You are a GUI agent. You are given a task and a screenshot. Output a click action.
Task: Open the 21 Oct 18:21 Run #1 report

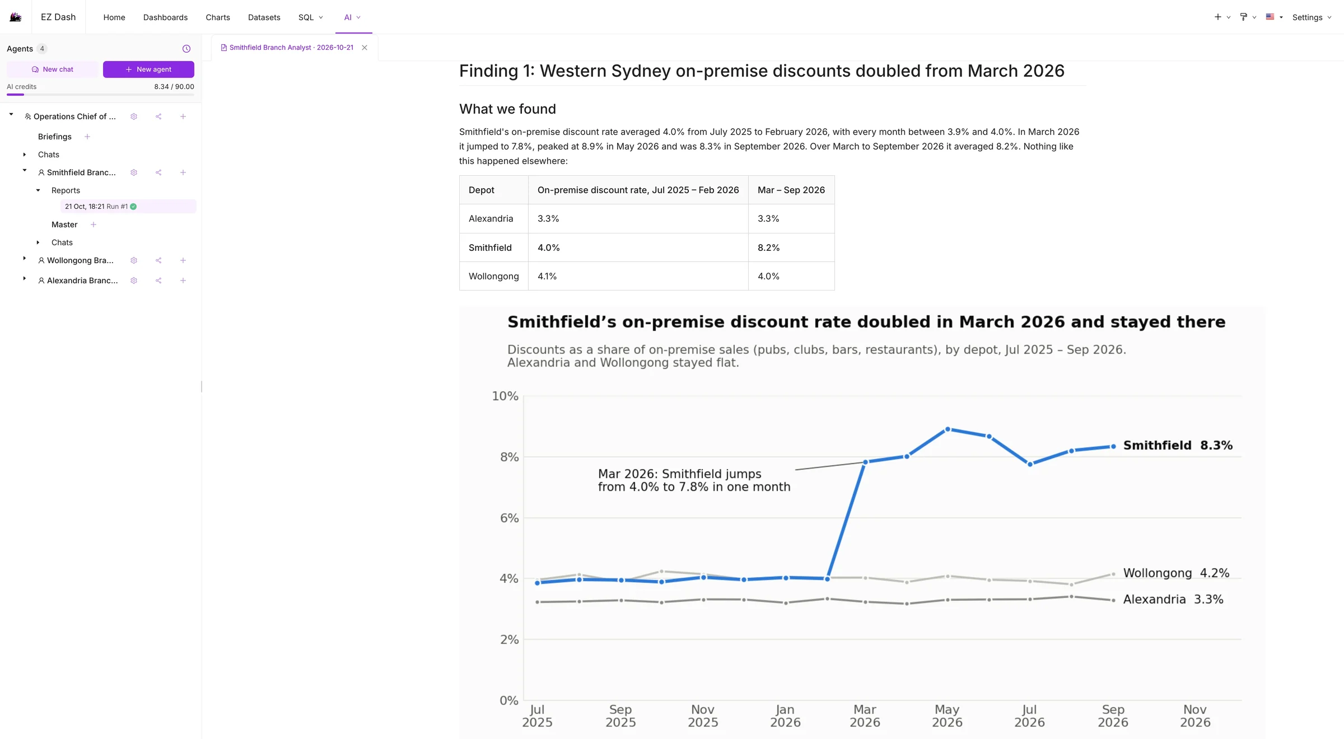pyautogui.click(x=128, y=207)
